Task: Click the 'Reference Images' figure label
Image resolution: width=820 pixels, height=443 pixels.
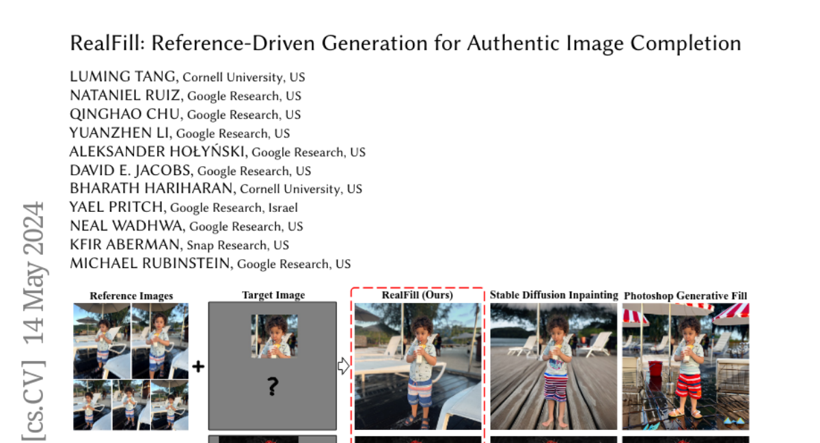Action: (x=131, y=296)
